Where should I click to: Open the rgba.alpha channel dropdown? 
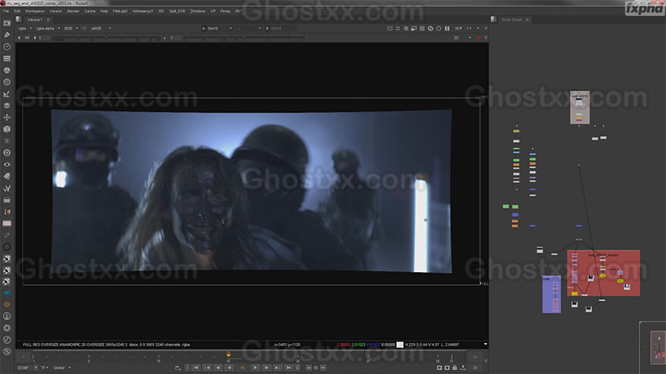pos(47,29)
